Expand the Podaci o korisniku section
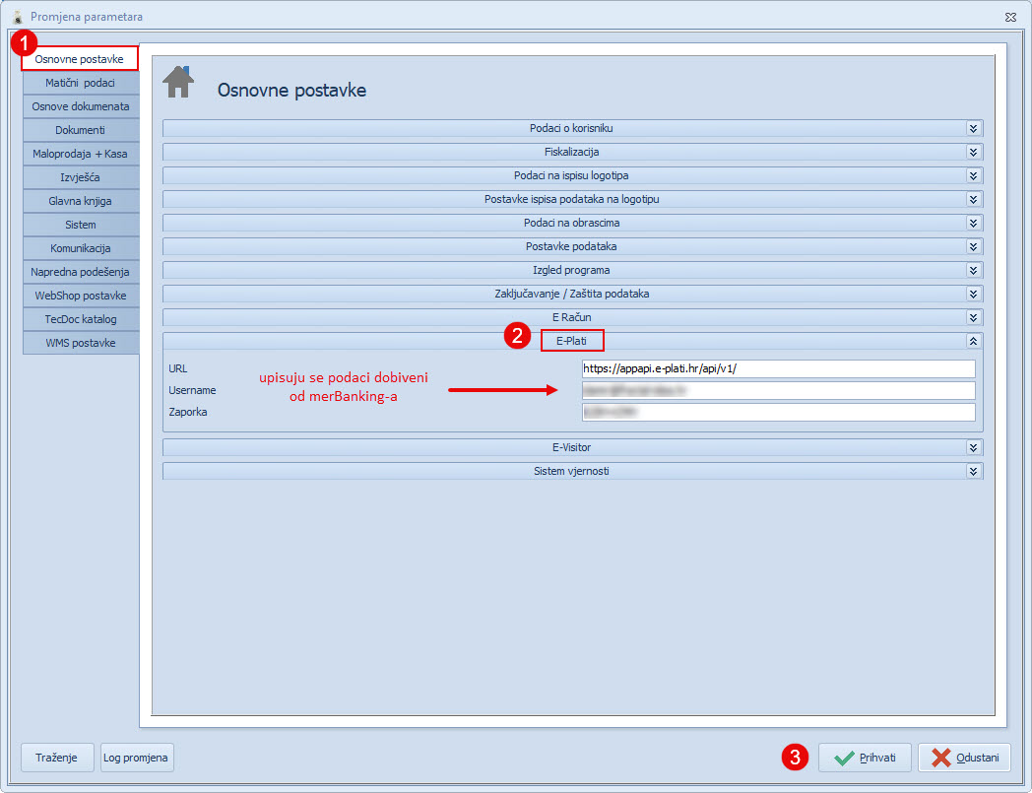Screen dimensions: 1032x793 [973, 128]
